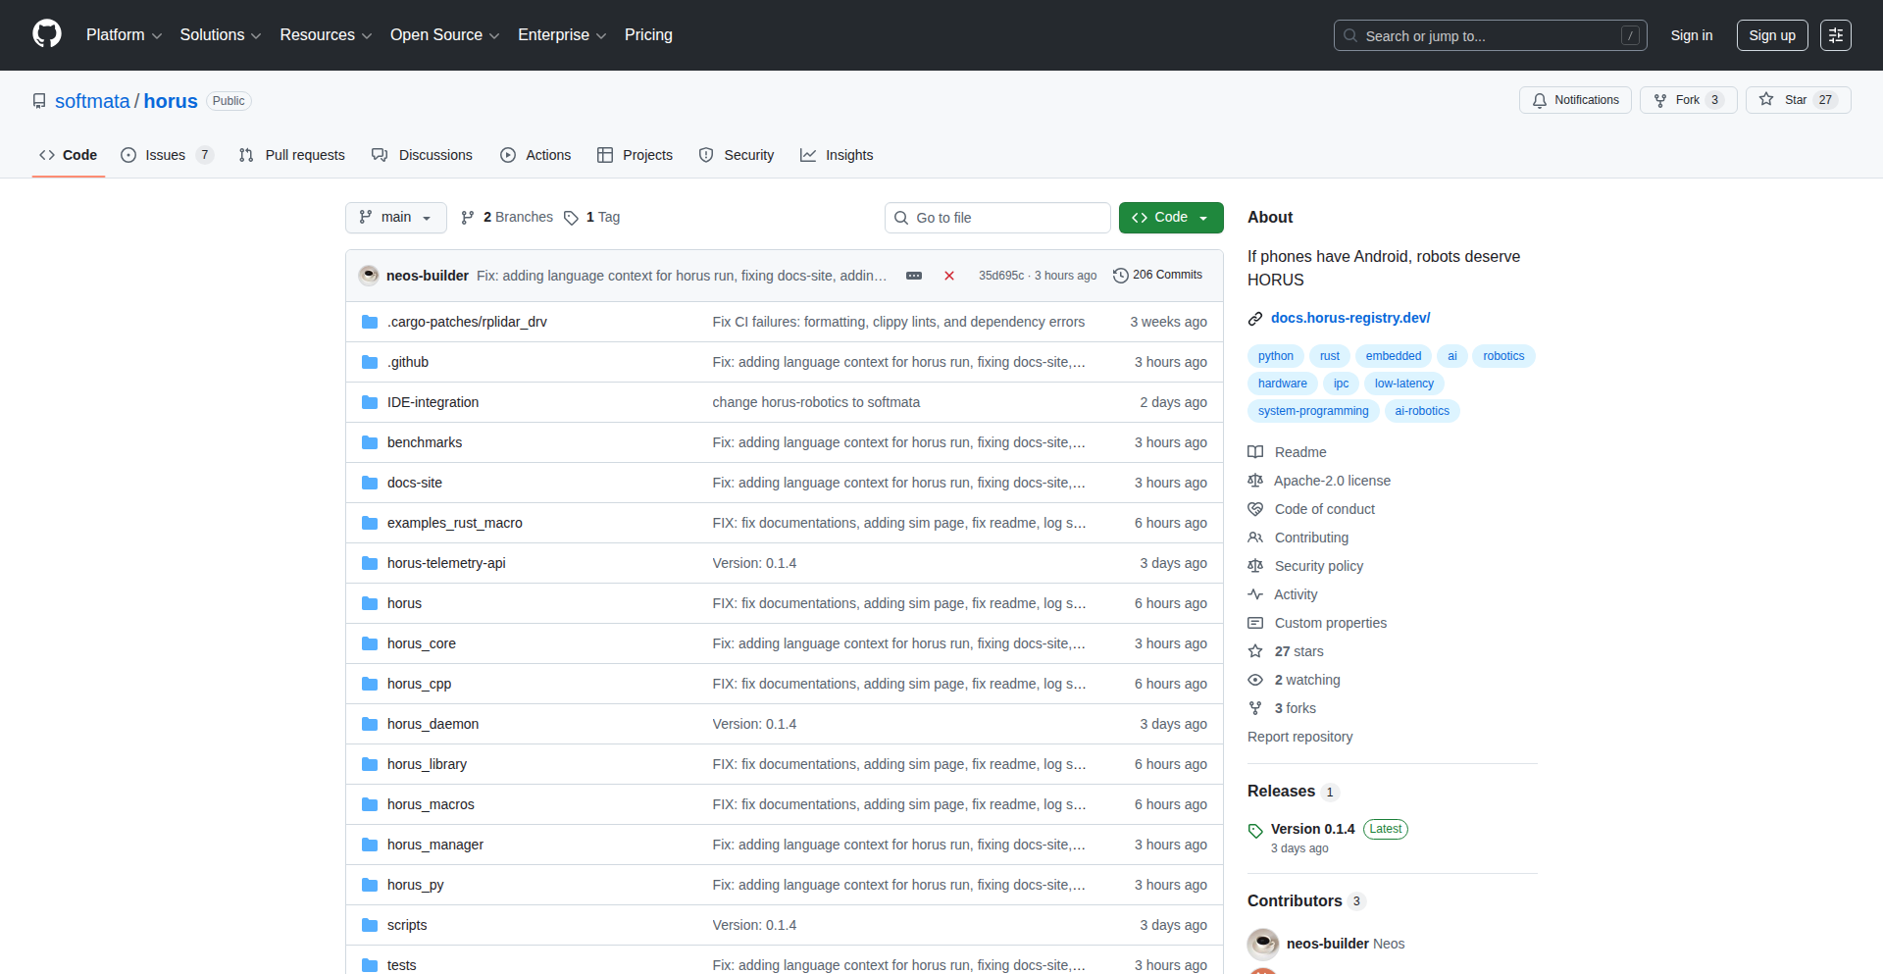The width and height of the screenshot is (1883, 974).
Task: Click the GitHub logo icon
Action: pyautogui.click(x=46, y=34)
